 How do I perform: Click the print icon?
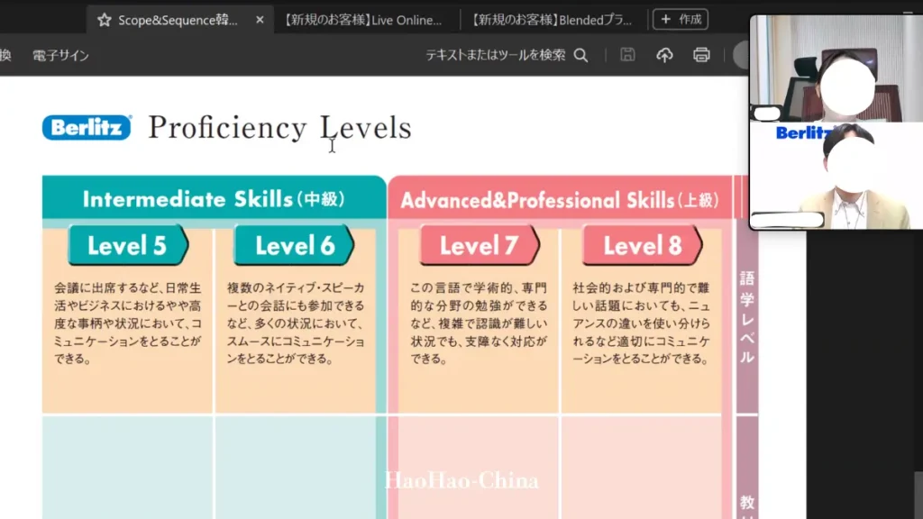(701, 55)
